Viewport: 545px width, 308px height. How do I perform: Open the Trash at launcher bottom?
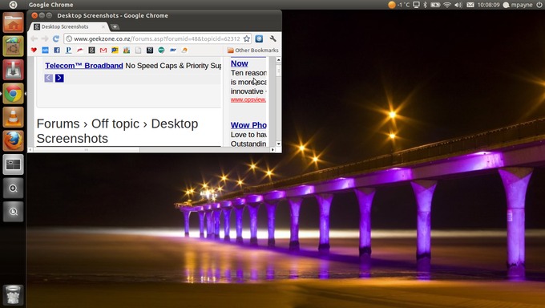[13, 295]
